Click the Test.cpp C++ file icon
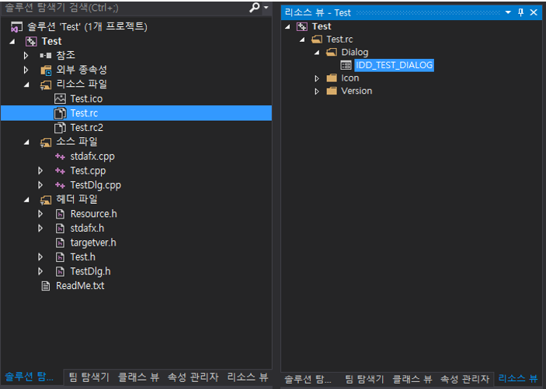546x389 pixels. tap(60, 171)
